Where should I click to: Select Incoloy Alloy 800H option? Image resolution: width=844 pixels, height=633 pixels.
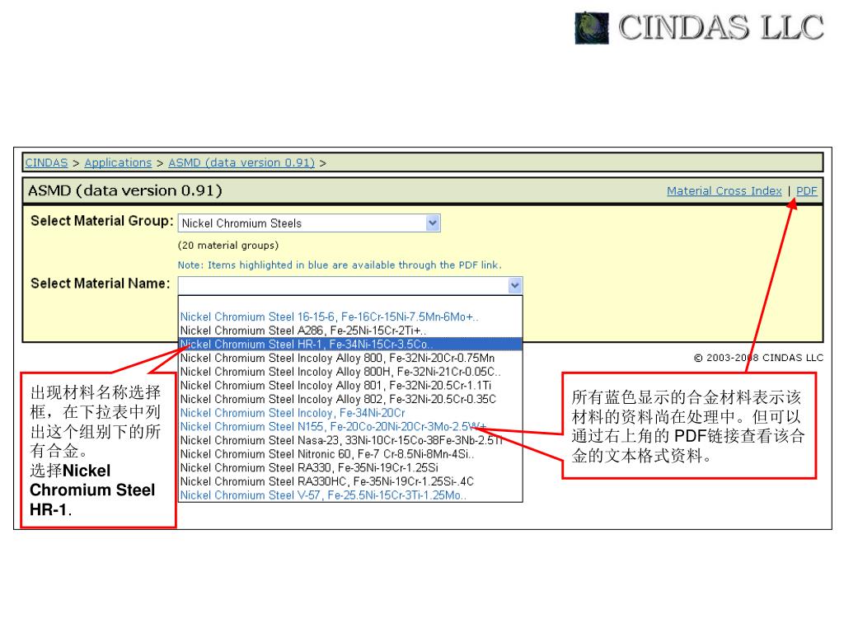coord(350,372)
